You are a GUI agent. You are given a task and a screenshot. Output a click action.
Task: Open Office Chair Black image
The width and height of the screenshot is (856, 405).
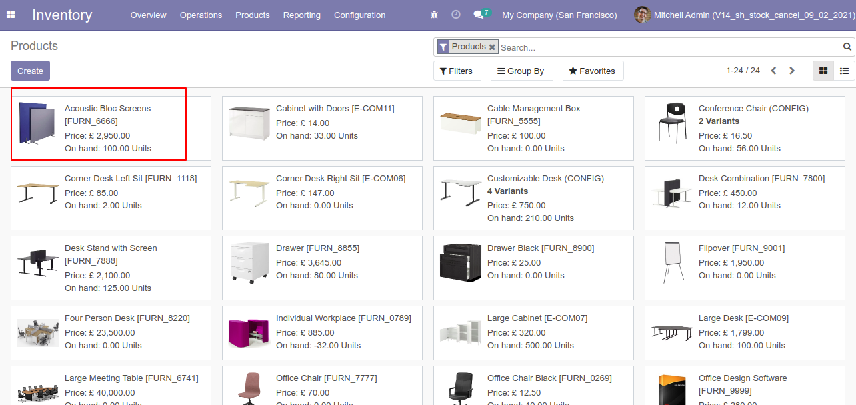pyautogui.click(x=461, y=388)
